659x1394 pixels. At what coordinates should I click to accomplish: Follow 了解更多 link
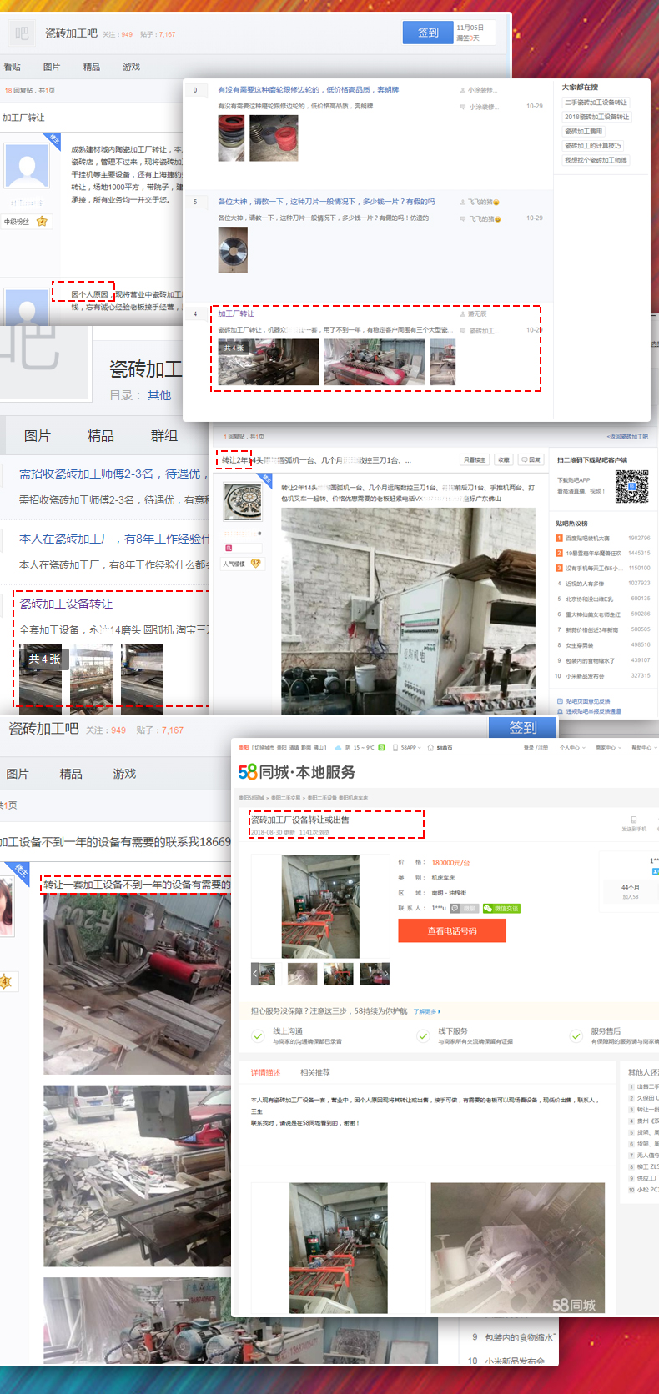(426, 1011)
